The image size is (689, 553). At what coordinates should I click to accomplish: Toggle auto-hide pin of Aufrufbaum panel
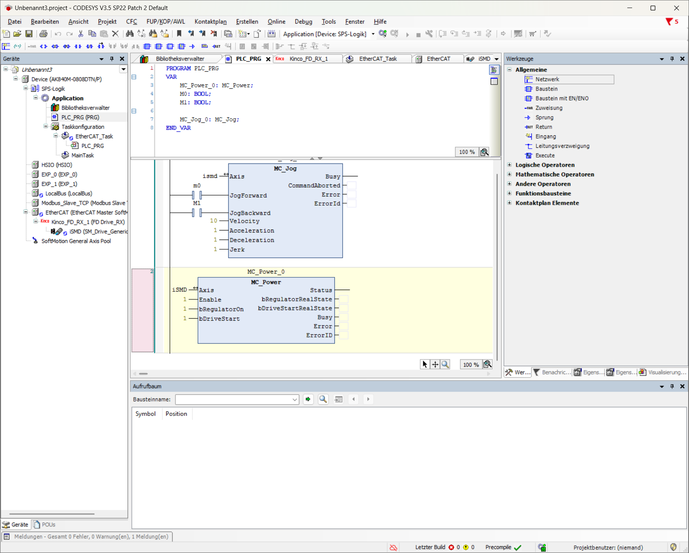coord(672,386)
